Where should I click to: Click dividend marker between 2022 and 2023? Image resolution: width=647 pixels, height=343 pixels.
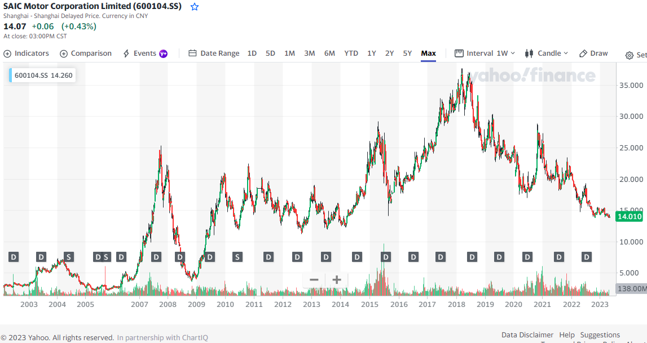[x=586, y=257]
